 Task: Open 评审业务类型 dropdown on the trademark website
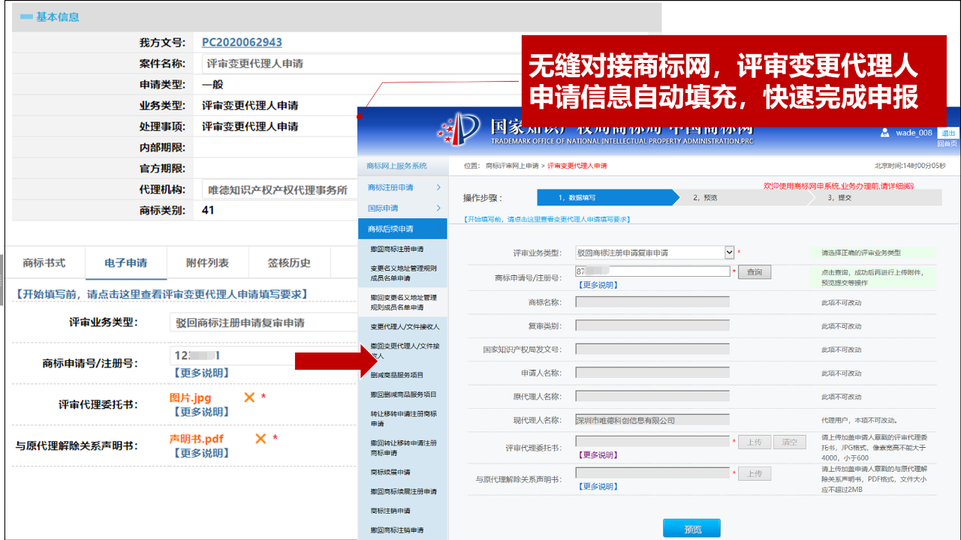pyautogui.click(x=655, y=253)
